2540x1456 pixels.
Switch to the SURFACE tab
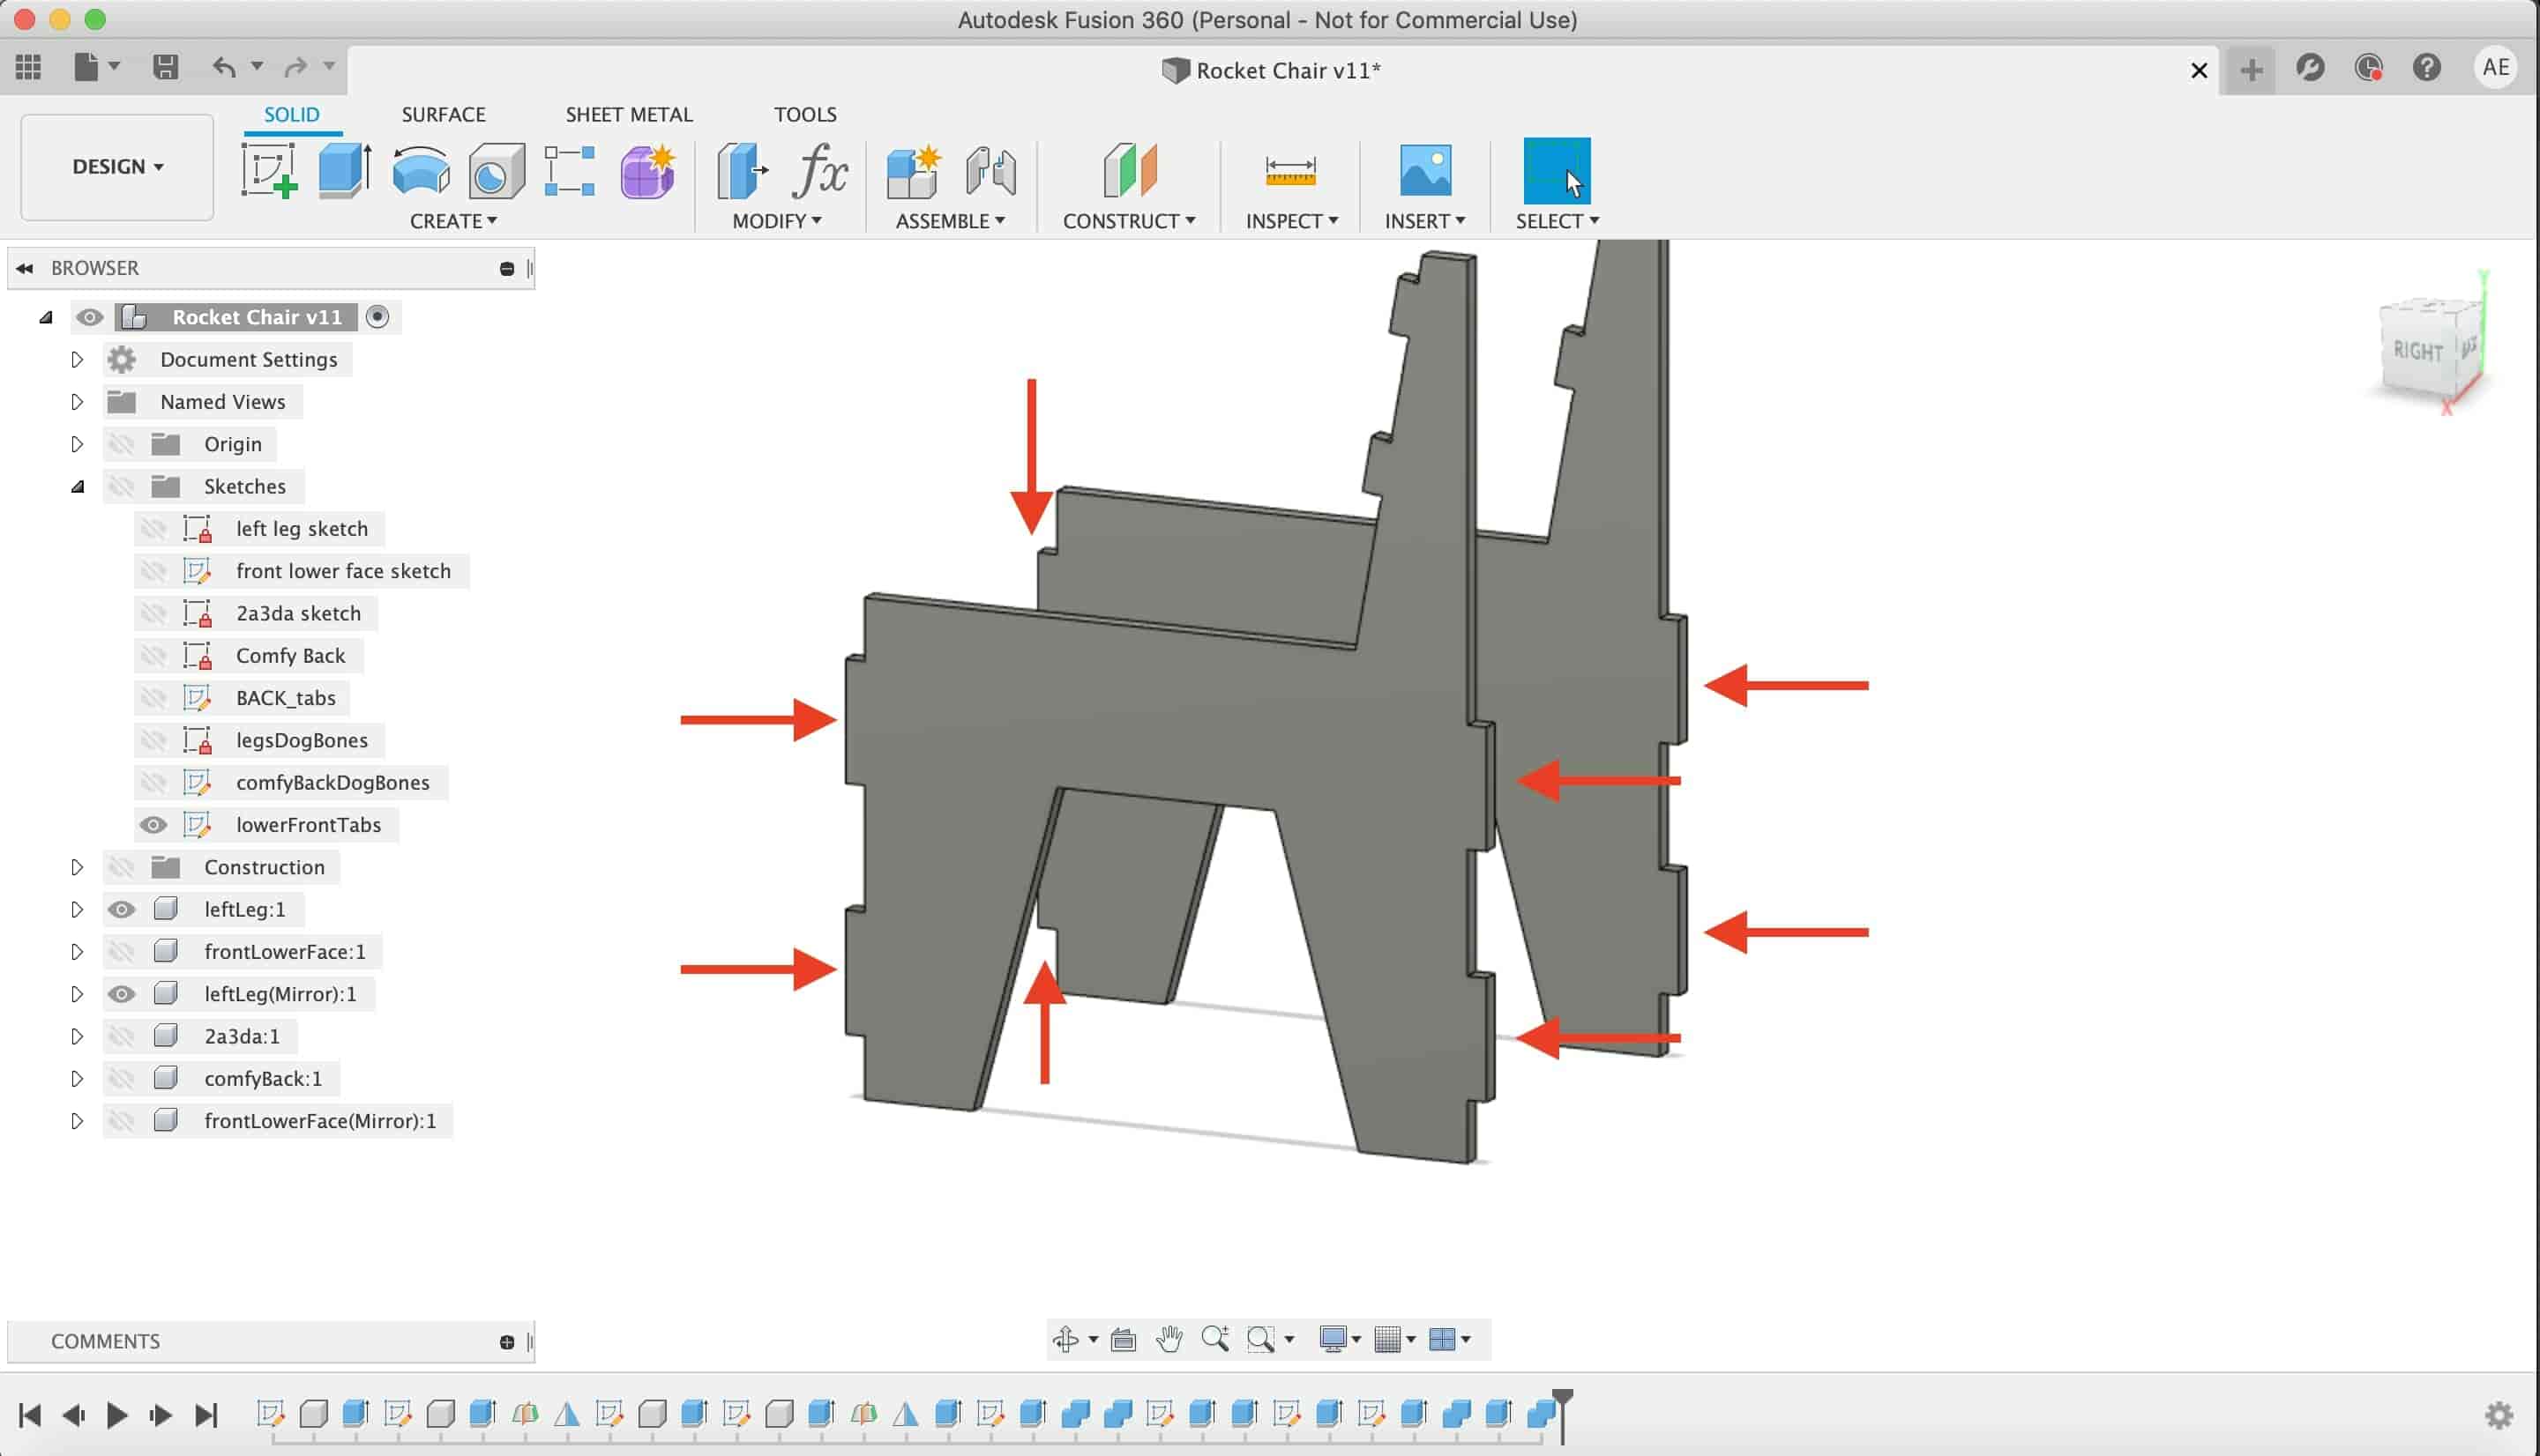[x=443, y=114]
